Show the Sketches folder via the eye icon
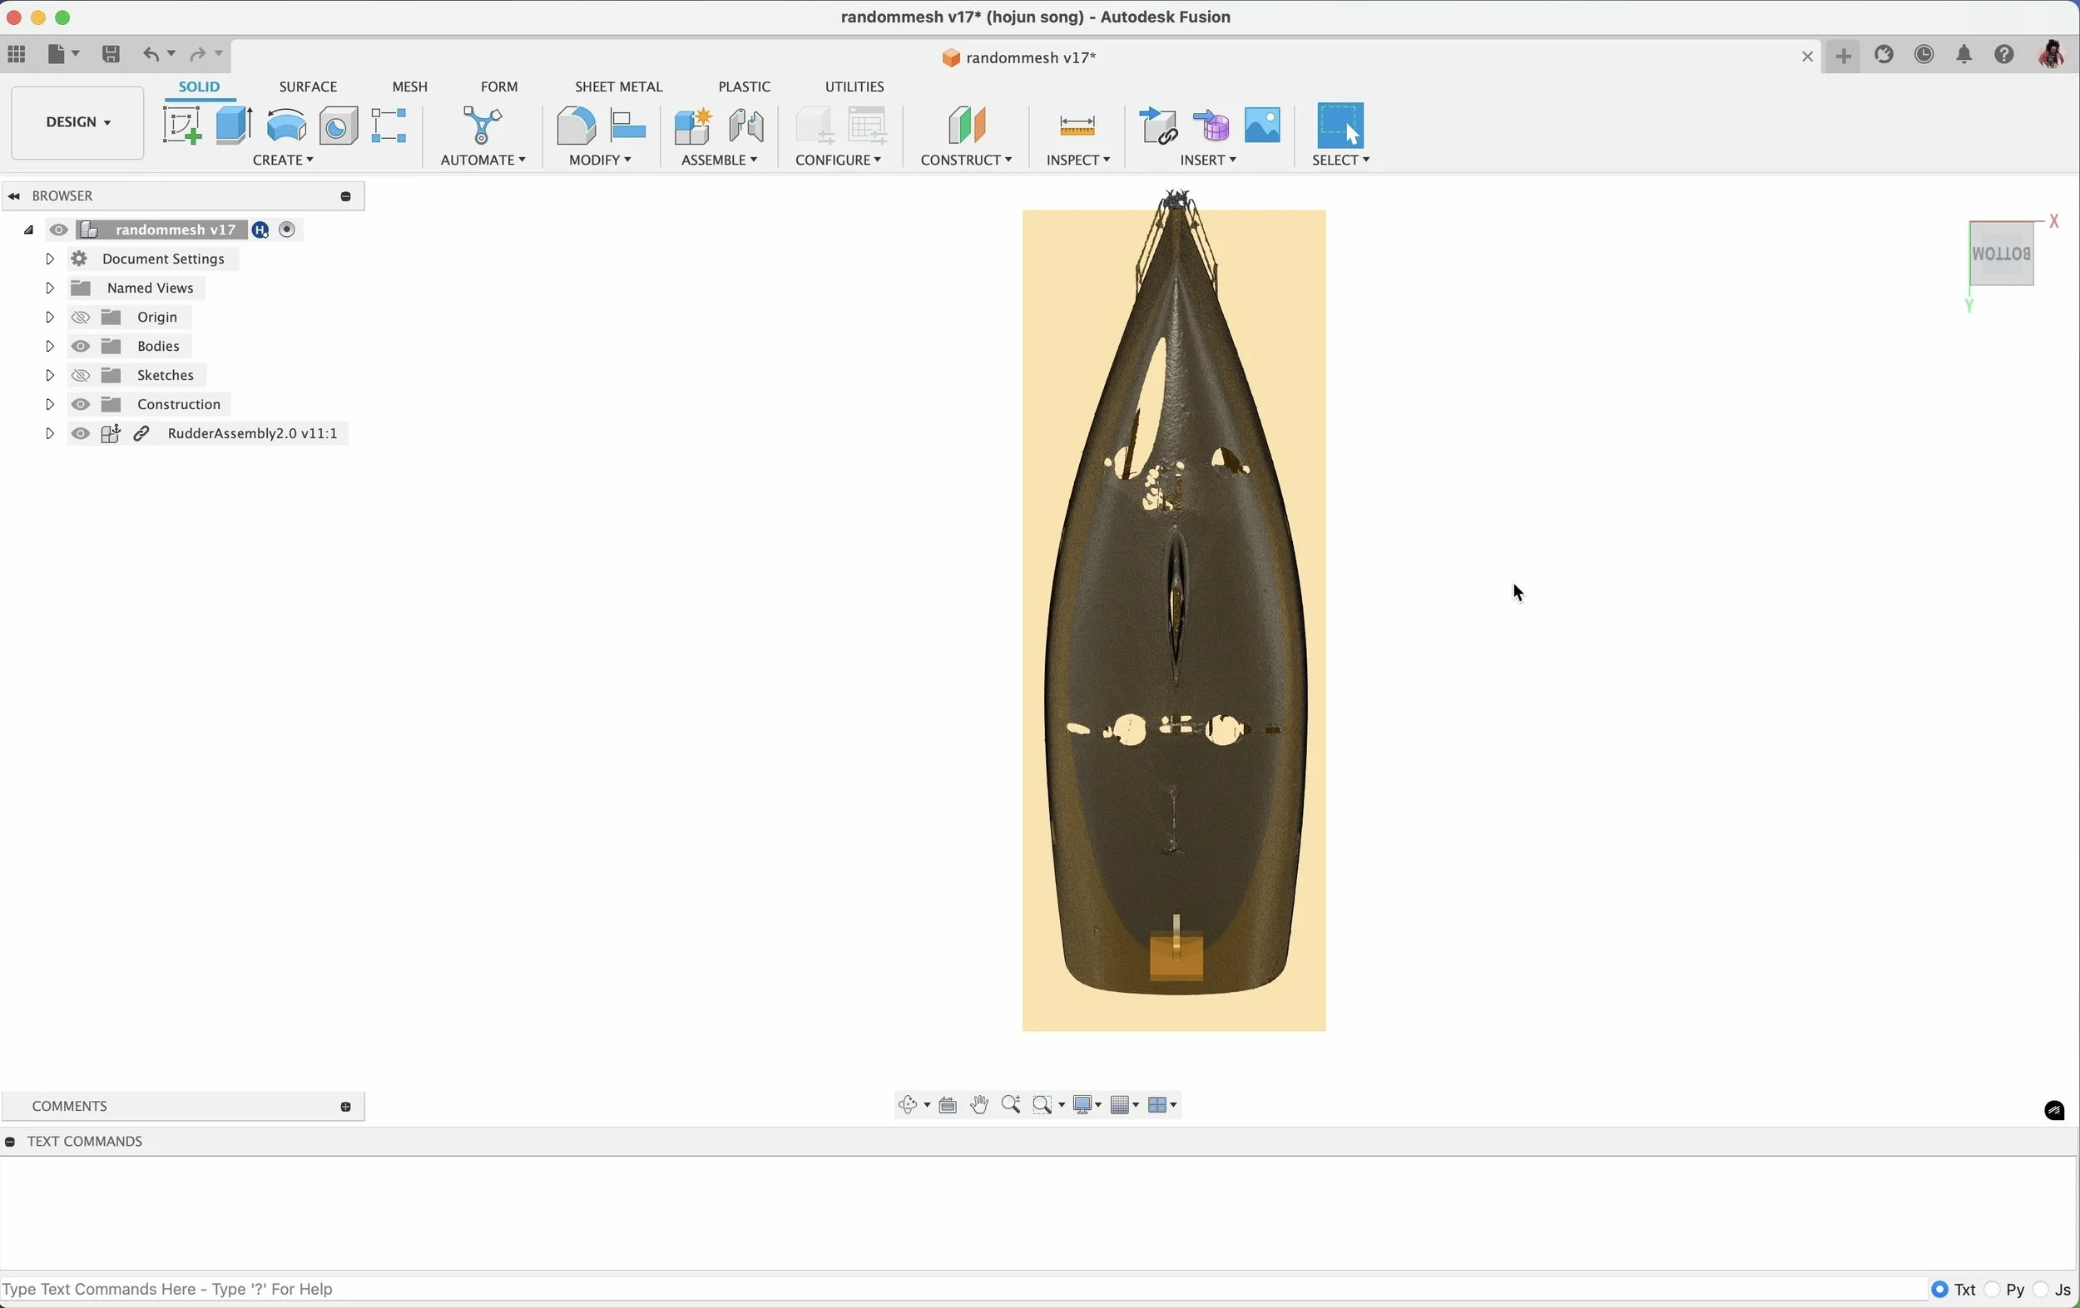2080x1308 pixels. [82, 376]
